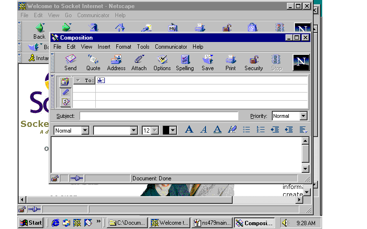Show attachments tab with paperclip icon

[x=65, y=92]
